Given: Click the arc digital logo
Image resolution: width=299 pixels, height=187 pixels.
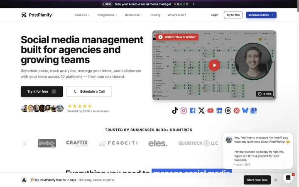Looking at the screenshot, I should click(x=47, y=143).
